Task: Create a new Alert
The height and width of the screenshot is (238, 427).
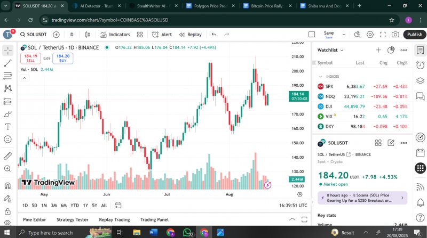Action: coord(162,35)
